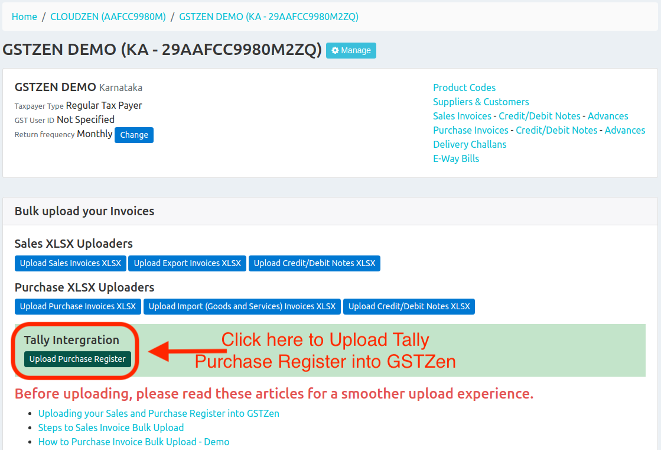
Task: Select the 'Regular Tax Payer' text
Action: coord(104,105)
